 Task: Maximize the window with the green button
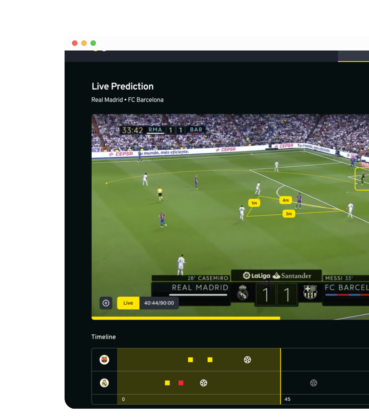coord(93,43)
